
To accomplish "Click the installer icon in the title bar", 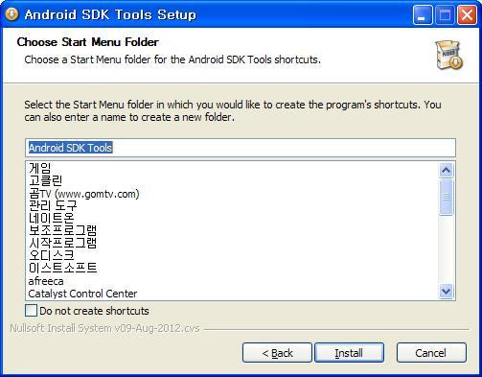I will click(x=11, y=14).
